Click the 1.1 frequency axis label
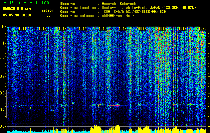 [3, 43]
